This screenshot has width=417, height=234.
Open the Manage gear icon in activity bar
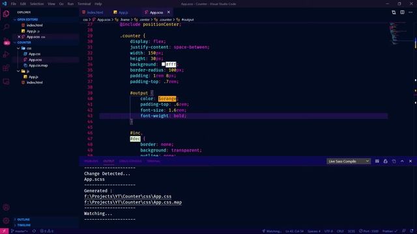point(6,220)
